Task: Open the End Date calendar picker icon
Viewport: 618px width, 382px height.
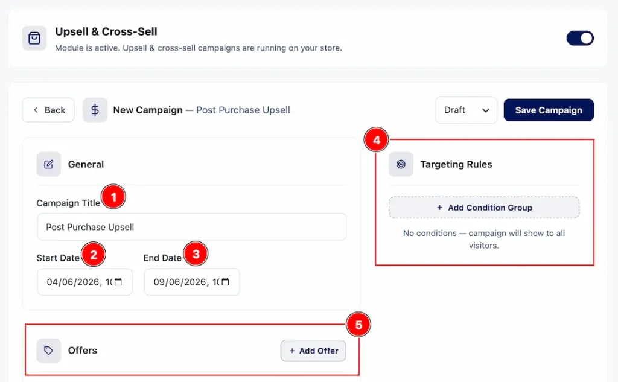Action: 226,282
